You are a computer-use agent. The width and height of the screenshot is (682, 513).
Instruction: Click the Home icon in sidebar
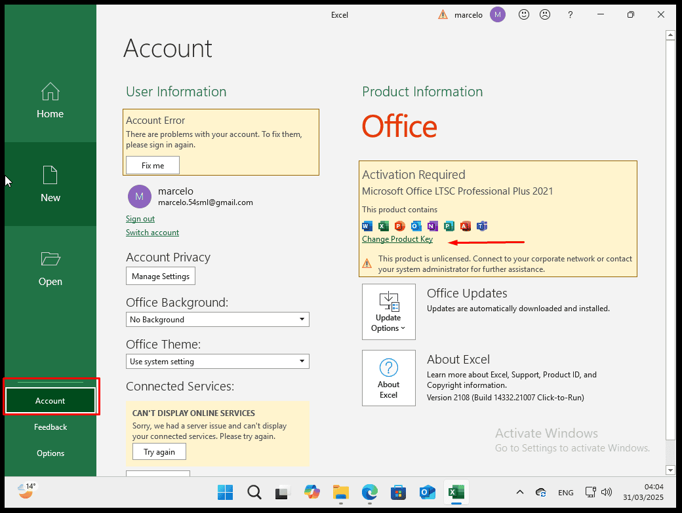pyautogui.click(x=50, y=92)
